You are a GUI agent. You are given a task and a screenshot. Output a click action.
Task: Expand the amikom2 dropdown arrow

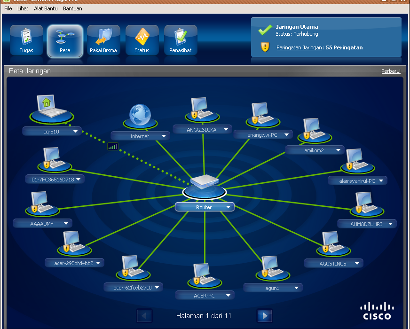pos(338,150)
